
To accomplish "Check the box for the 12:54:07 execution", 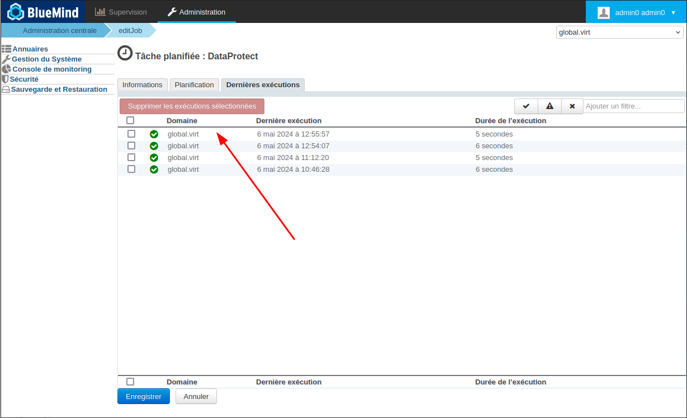I will [131, 145].
